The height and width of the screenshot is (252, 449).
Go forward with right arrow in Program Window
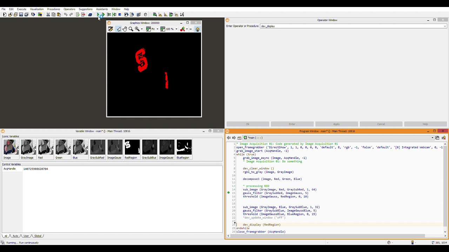tap(234, 138)
